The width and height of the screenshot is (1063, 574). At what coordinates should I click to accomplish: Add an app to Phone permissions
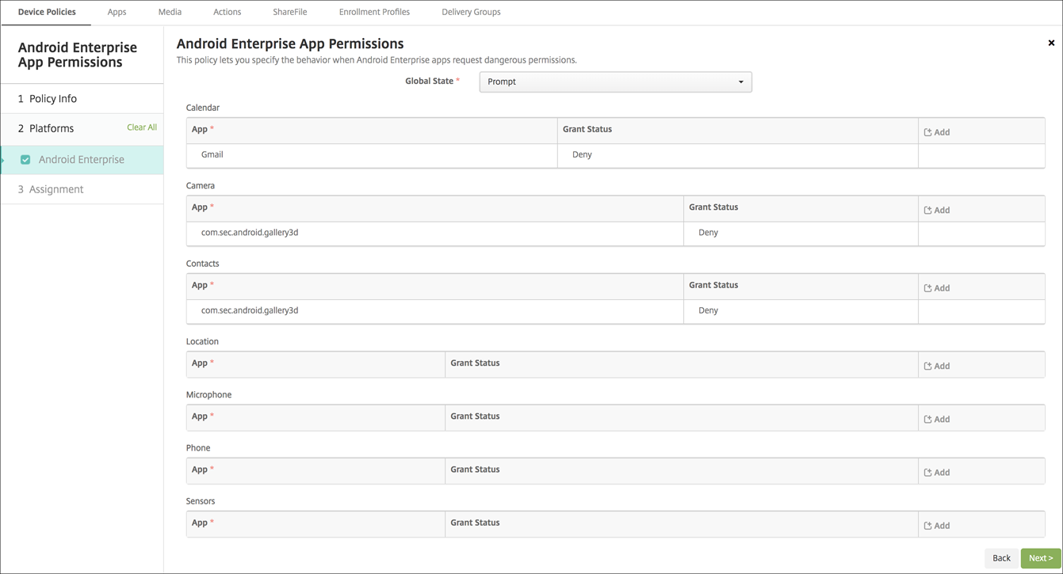coord(936,472)
